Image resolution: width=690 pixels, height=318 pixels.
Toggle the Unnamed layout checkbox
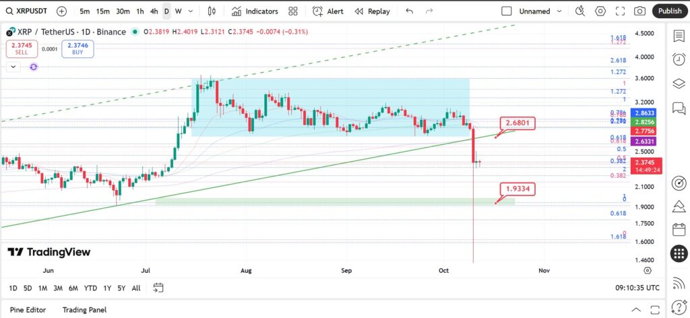tap(507, 11)
